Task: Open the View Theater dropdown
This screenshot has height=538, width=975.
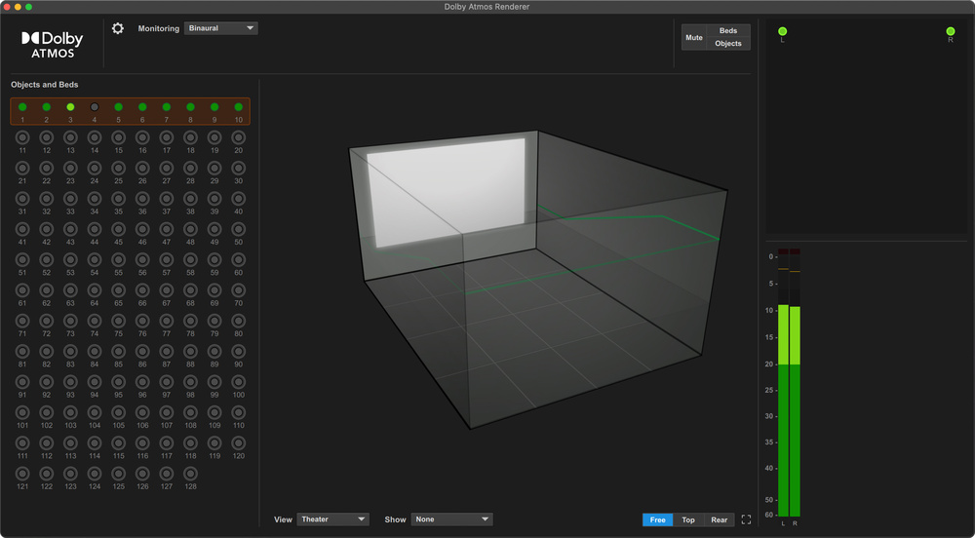Action: [333, 519]
